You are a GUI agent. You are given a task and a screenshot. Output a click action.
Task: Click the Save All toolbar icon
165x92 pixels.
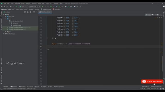4,6
